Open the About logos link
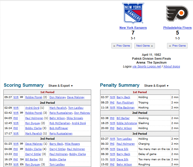This screenshot has width=193, height=167. point(172,67)
